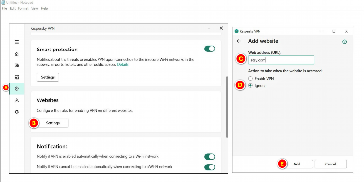Close the Add website window
The image size is (364, 182).
tap(347, 31)
